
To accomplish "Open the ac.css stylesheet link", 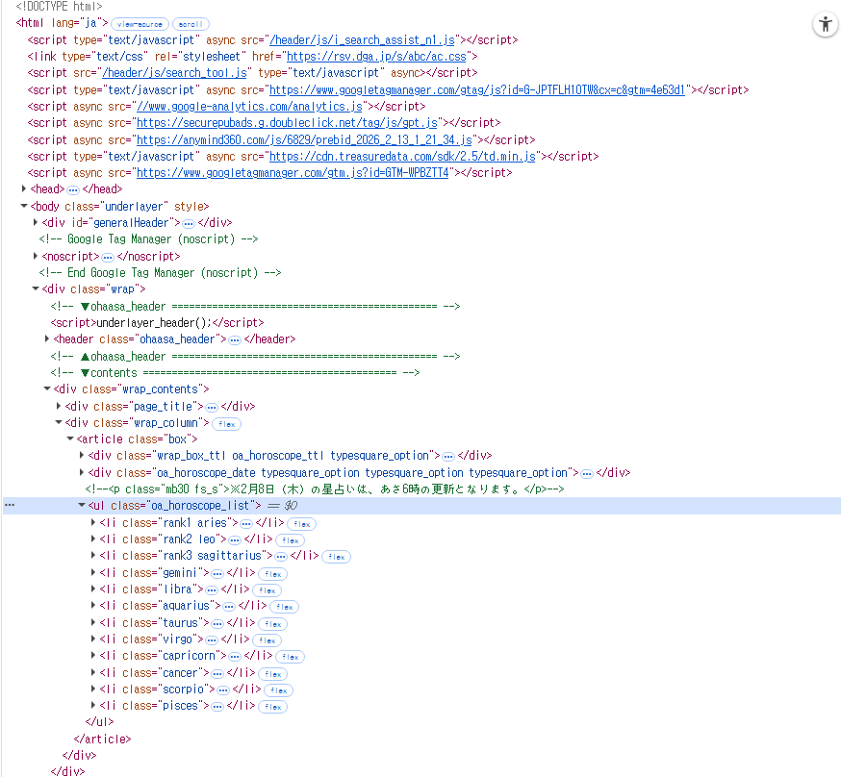I will tap(376, 57).
